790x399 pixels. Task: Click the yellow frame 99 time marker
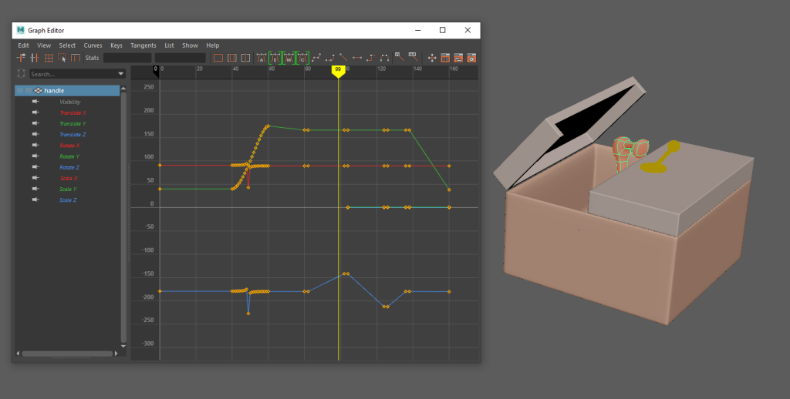tap(338, 71)
